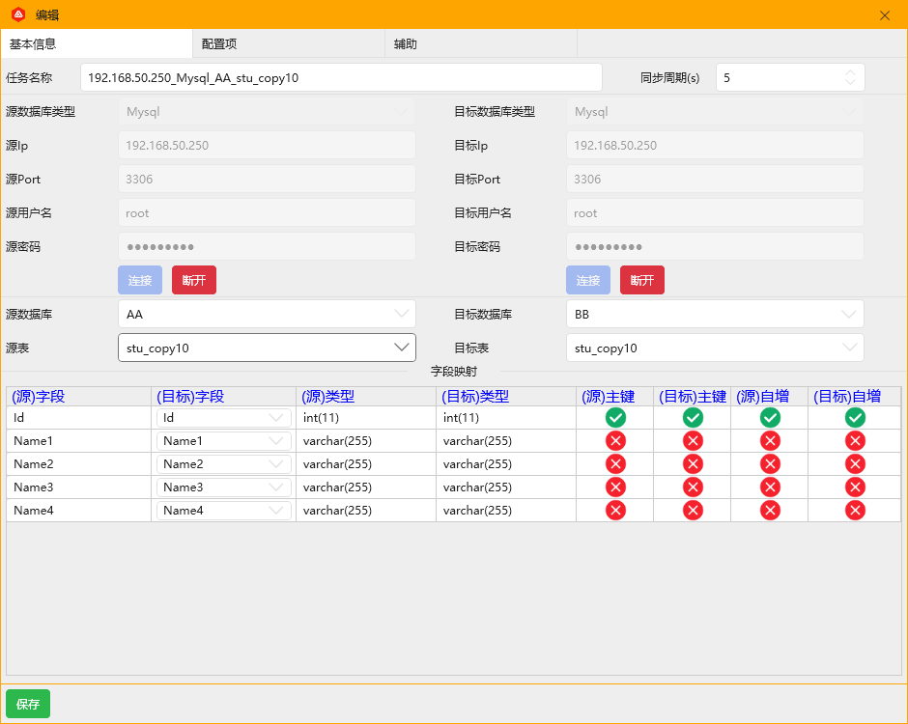Screen dimensions: 908x724
Task: Open the 目标数据库类型 Mysql dropdown
Action: (715, 112)
